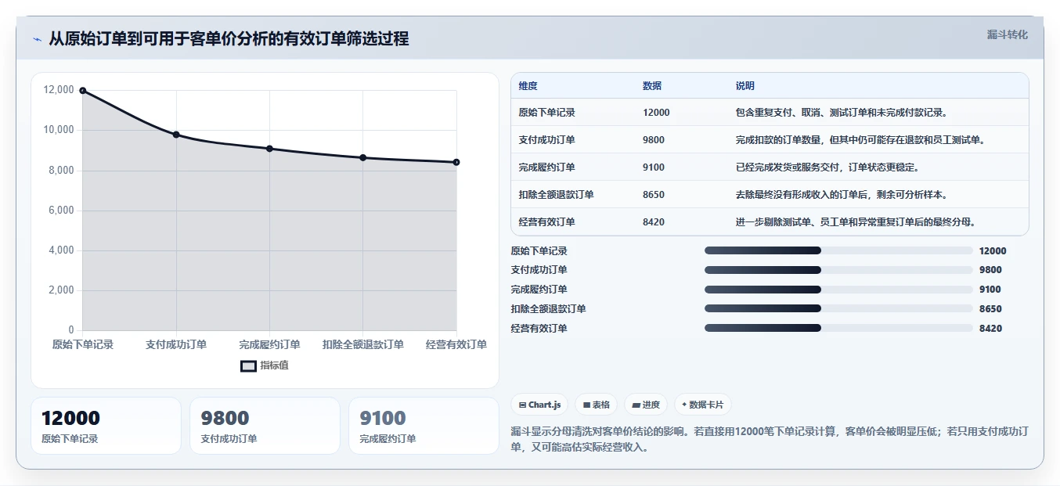Toggle the 指标值 legend swatch

pyautogui.click(x=248, y=366)
